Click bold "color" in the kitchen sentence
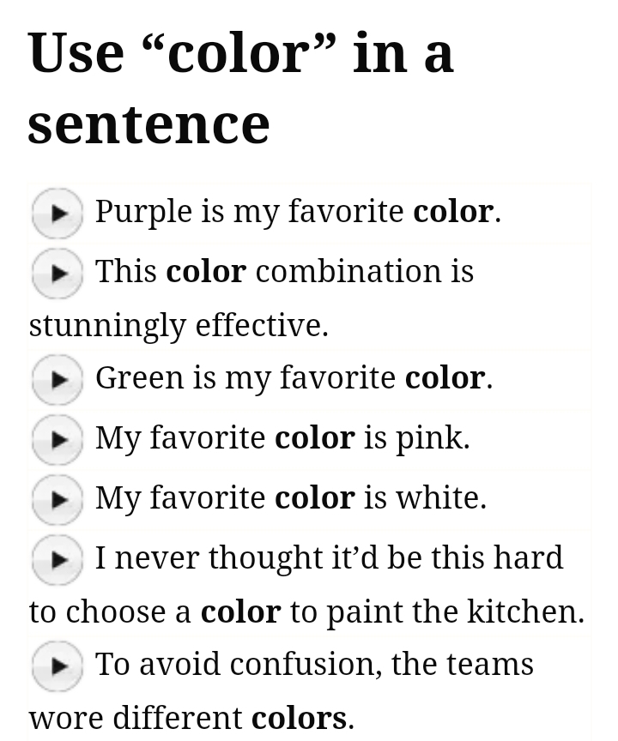This screenshot has width=618, height=741. point(240,612)
